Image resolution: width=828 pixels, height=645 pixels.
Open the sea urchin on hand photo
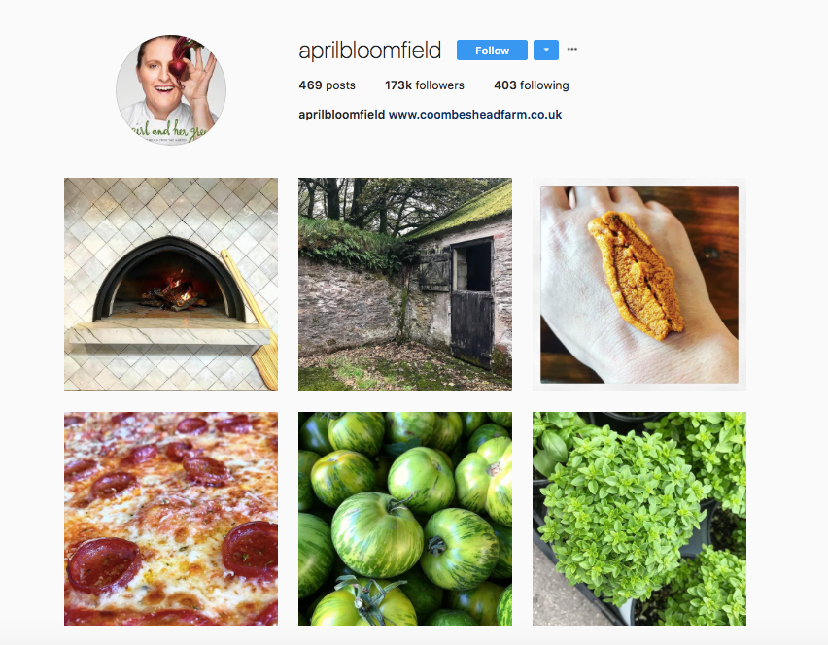(639, 285)
